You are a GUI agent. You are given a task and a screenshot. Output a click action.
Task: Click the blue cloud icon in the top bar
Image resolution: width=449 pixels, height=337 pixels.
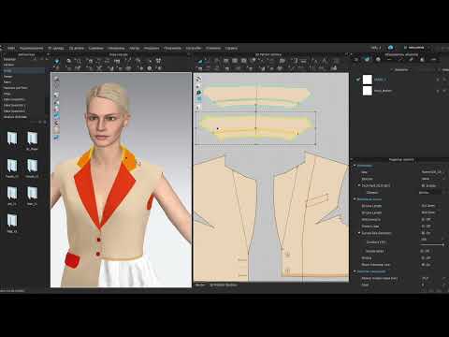pos(391,48)
